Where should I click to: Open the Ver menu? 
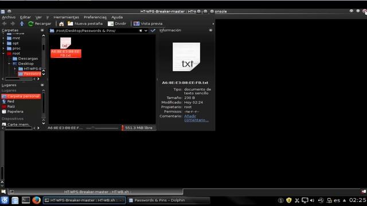[38, 17]
